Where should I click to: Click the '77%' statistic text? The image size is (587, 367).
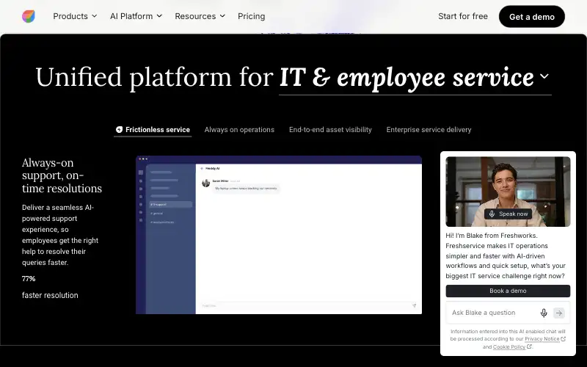(x=29, y=279)
